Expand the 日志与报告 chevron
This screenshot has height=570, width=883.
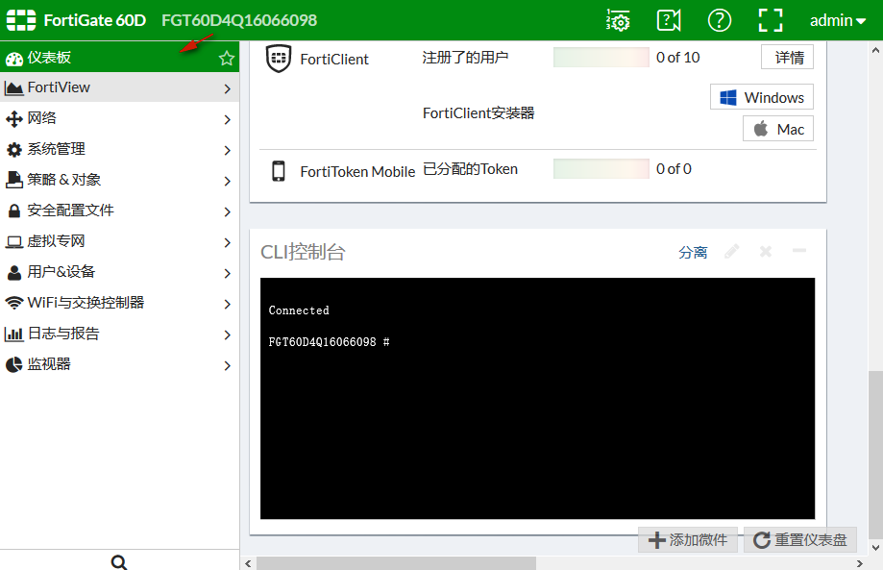point(227,335)
